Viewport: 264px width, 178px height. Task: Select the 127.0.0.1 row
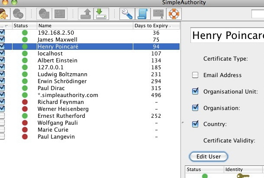[x=90, y=67]
